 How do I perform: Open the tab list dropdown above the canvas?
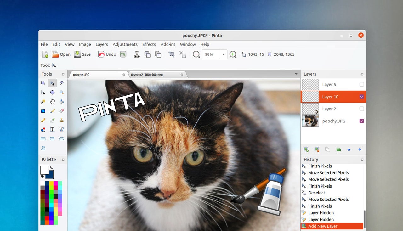click(296, 74)
